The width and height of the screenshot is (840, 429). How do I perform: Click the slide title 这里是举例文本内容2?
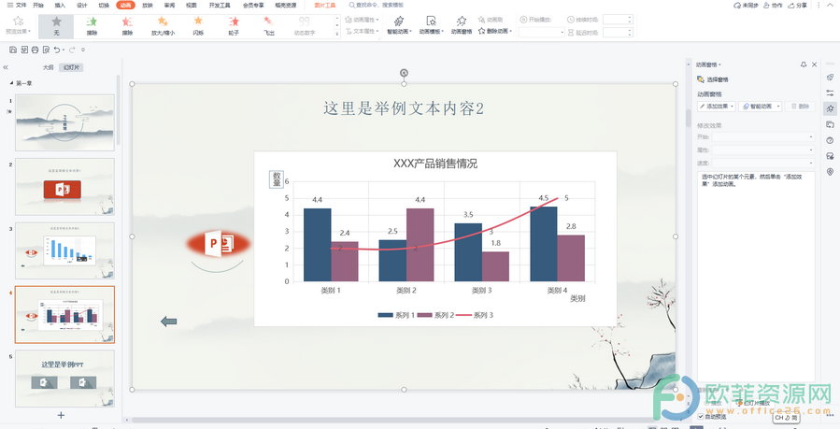tap(404, 108)
